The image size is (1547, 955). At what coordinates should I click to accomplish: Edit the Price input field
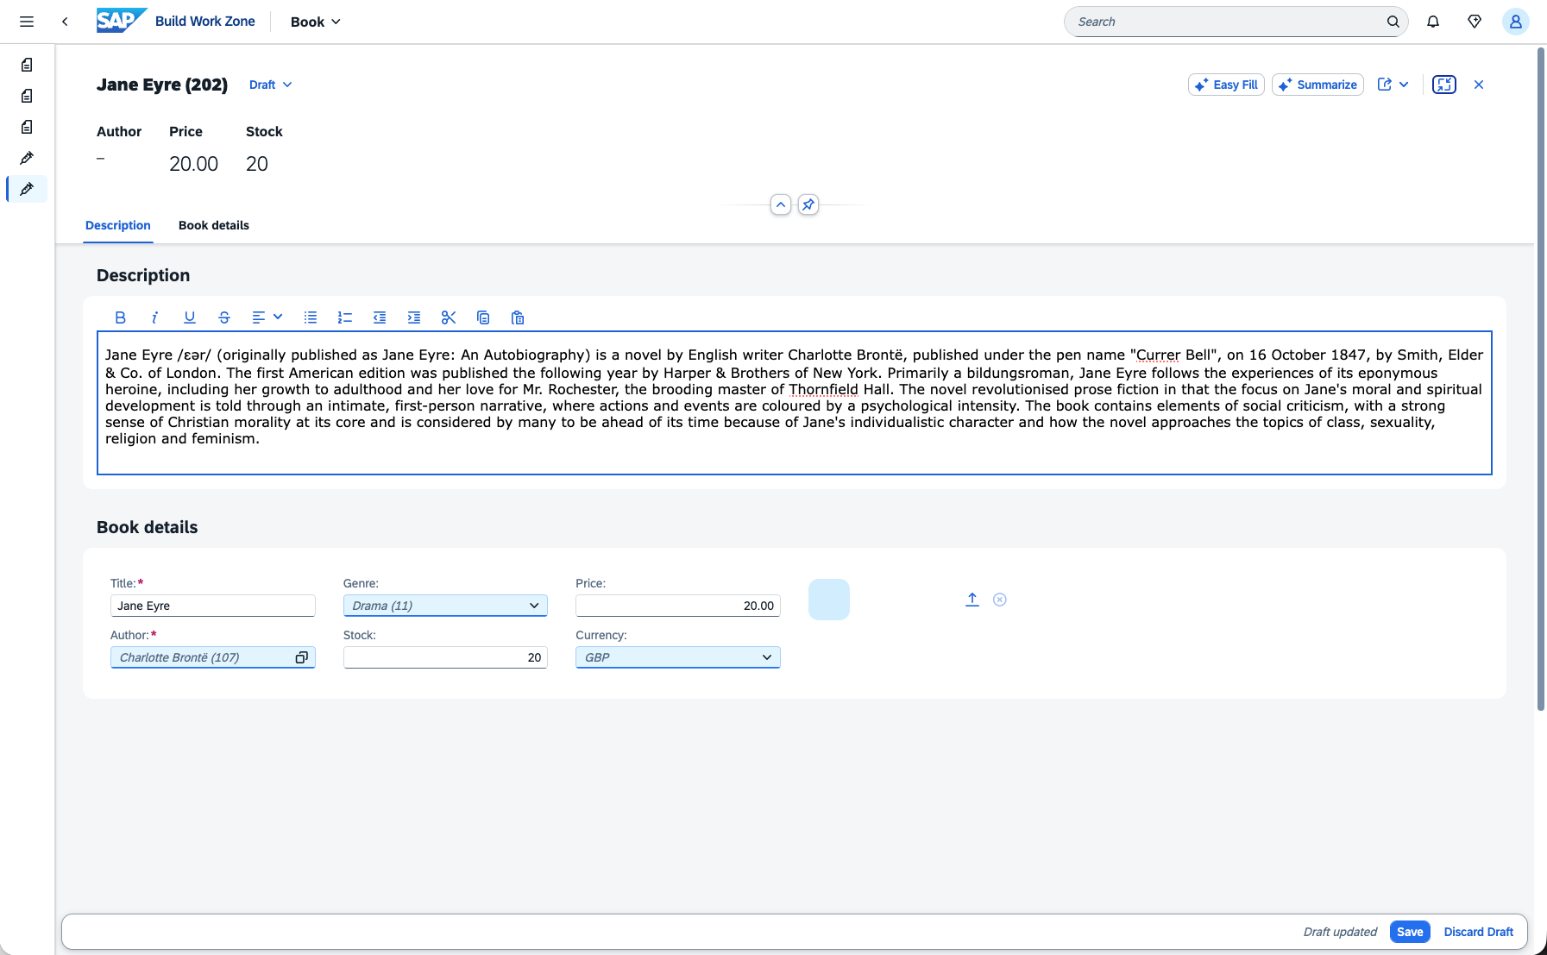(678, 606)
